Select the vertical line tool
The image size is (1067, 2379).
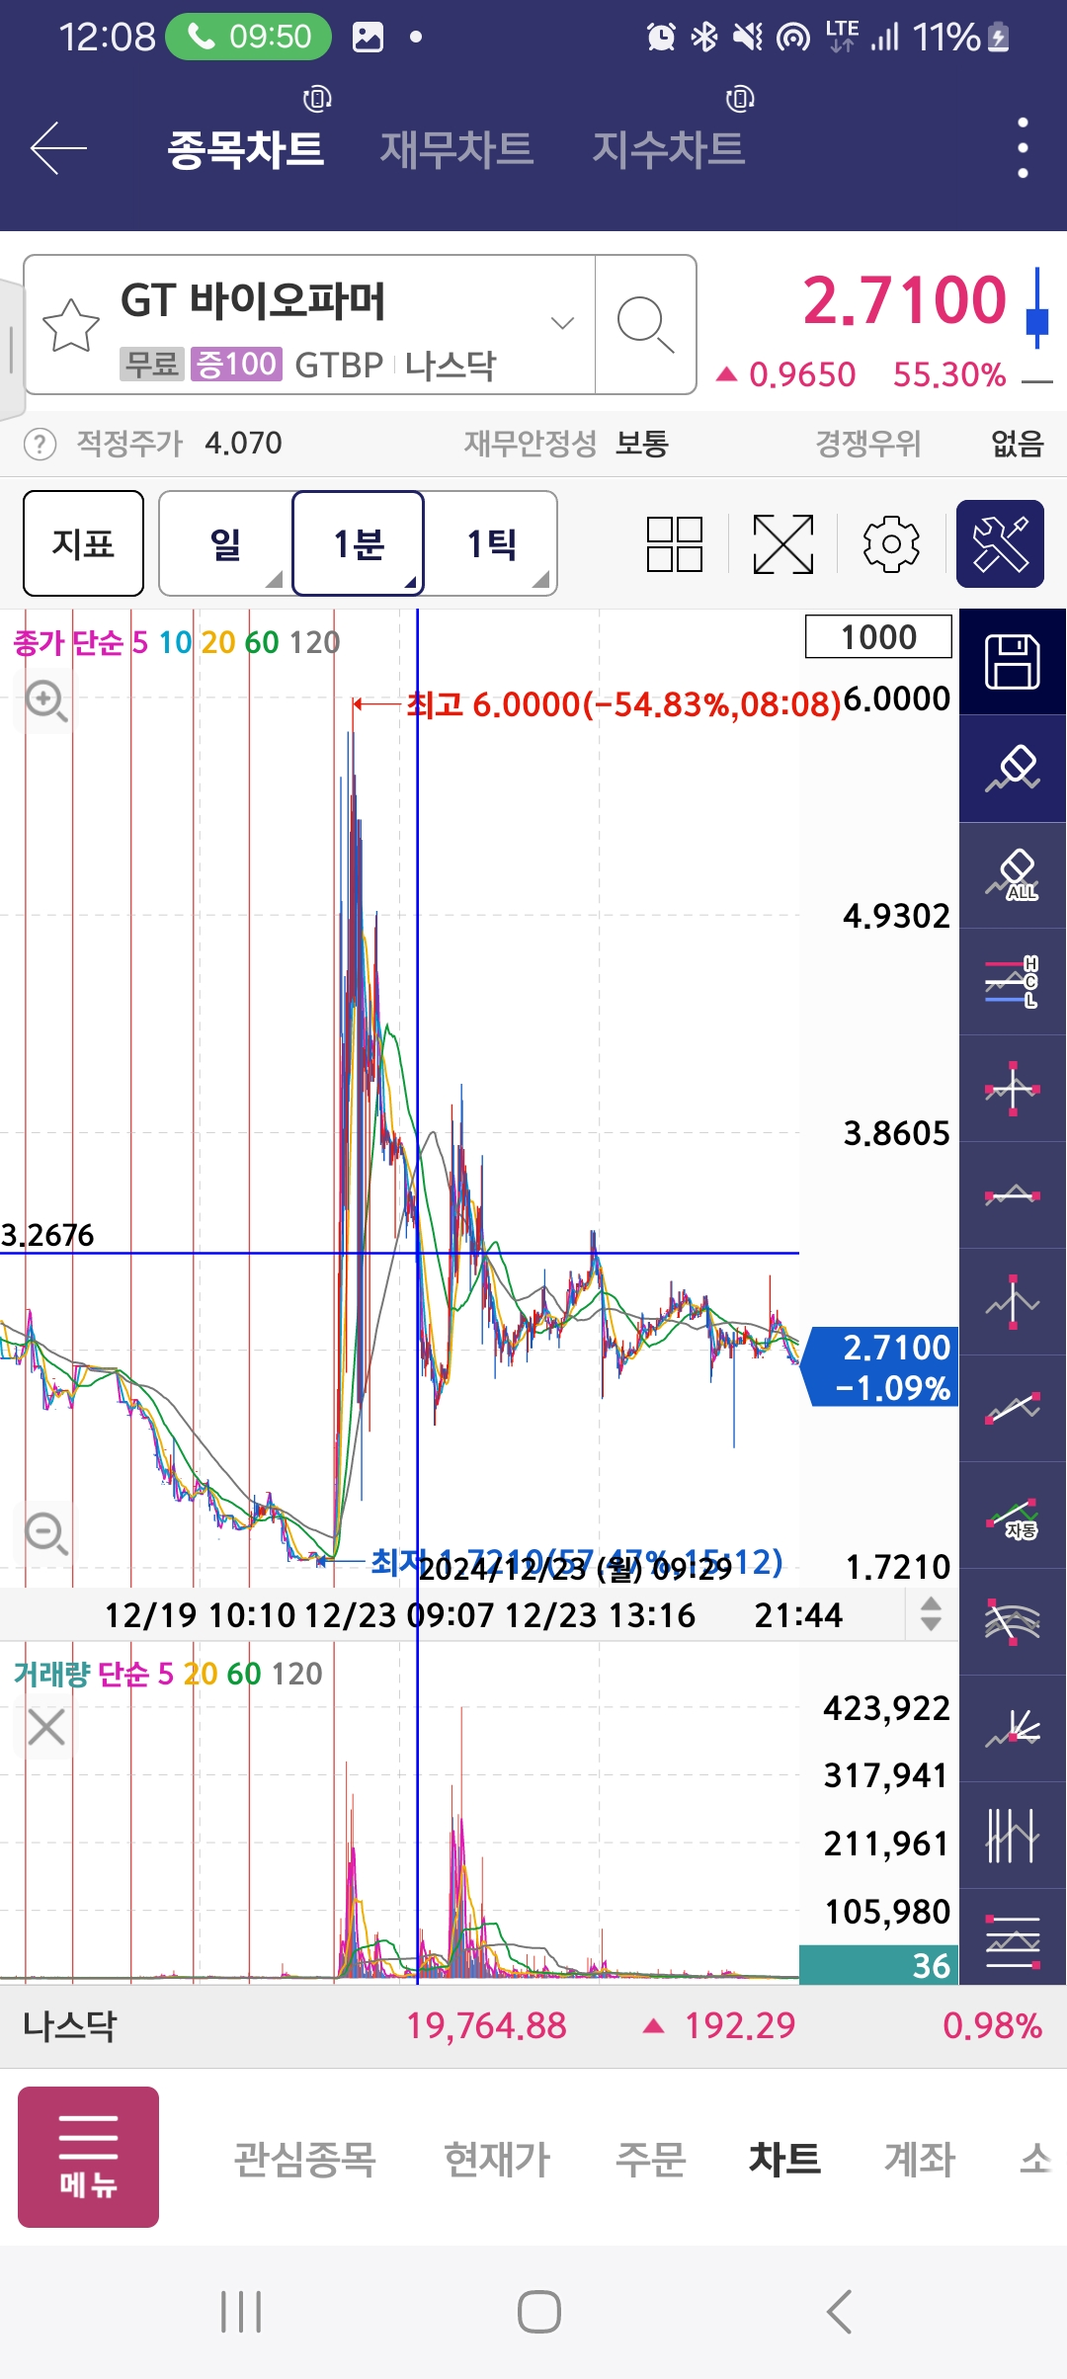tap(1013, 1302)
